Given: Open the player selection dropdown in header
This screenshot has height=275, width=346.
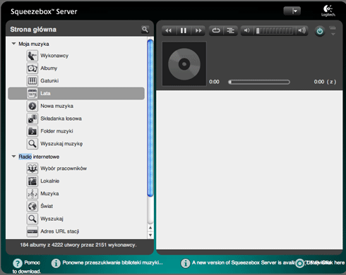Looking at the screenshot, I should click(292, 11).
